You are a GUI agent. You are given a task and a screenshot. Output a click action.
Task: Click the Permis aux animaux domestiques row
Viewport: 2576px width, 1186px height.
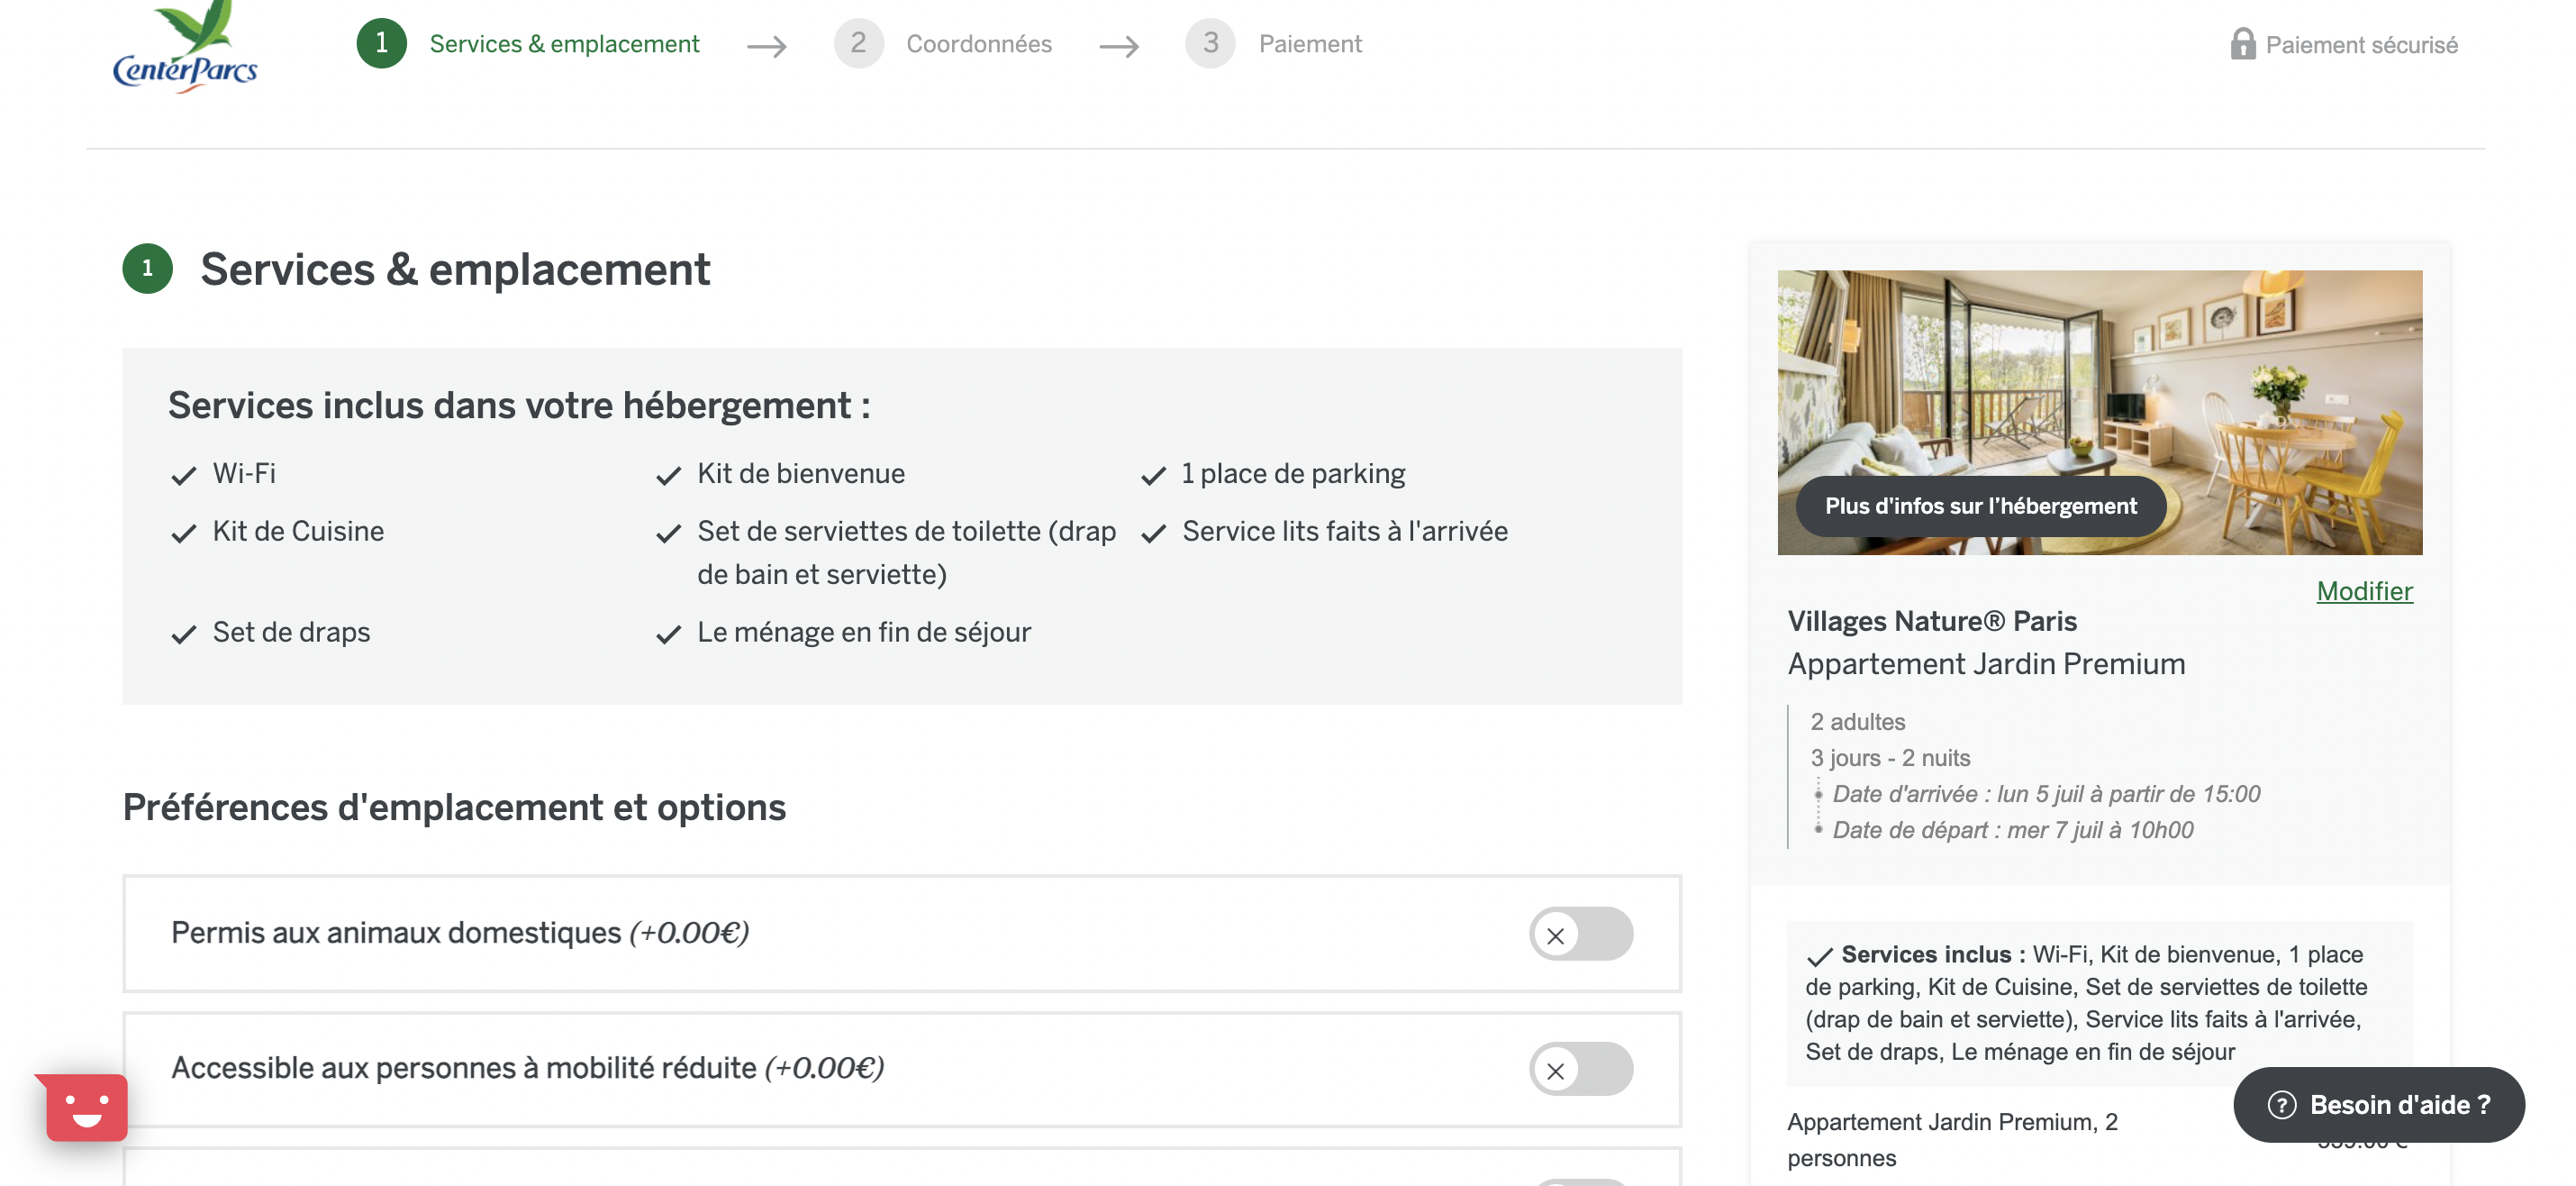point(901,933)
